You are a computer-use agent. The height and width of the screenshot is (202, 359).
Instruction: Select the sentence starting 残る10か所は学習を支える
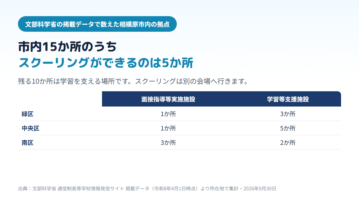tap(133, 81)
